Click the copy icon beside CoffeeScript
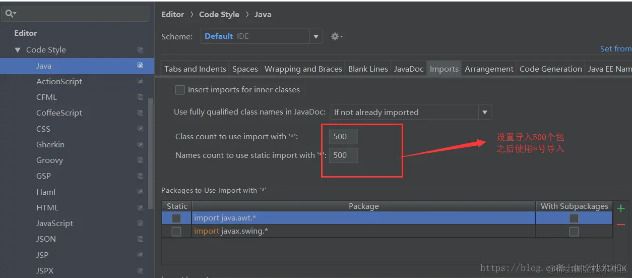 point(140,113)
